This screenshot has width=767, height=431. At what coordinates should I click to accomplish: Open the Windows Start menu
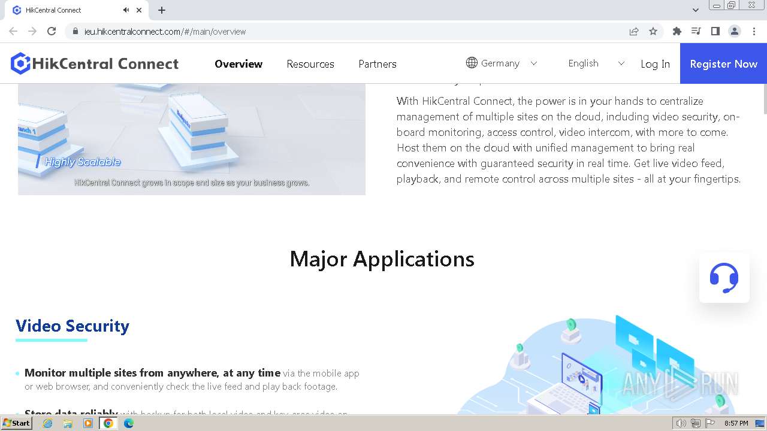[x=16, y=423]
